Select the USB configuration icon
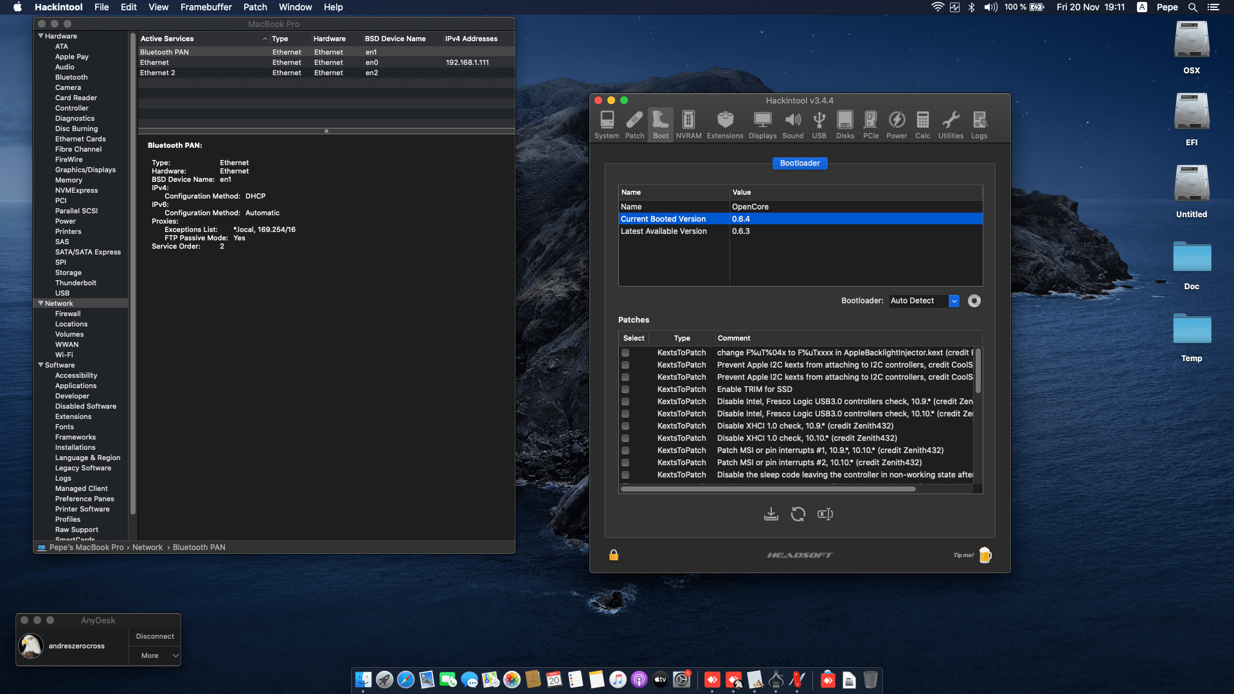Image resolution: width=1234 pixels, height=694 pixels. pos(819,123)
